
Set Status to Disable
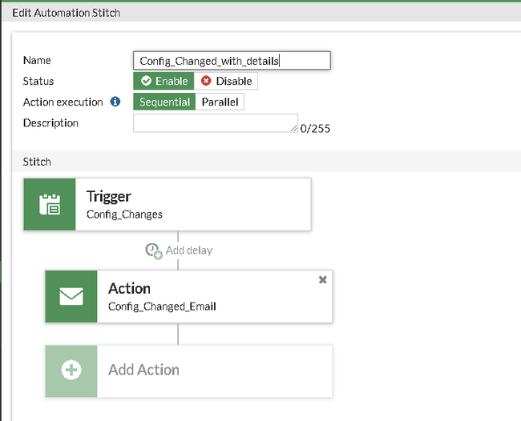pyautogui.click(x=226, y=81)
